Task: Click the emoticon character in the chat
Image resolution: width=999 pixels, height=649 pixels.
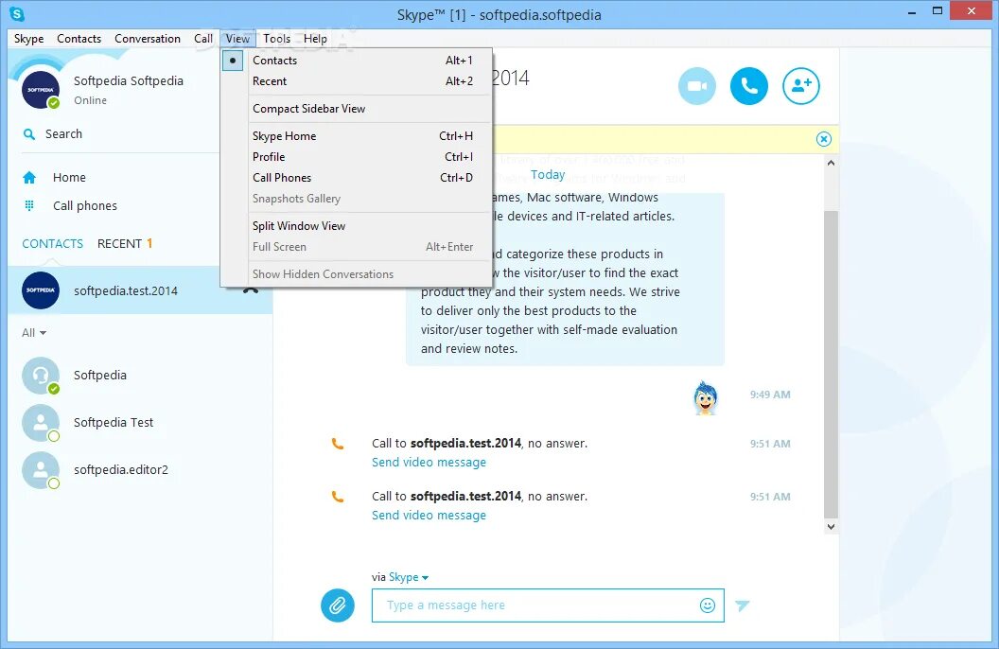Action: tap(706, 398)
